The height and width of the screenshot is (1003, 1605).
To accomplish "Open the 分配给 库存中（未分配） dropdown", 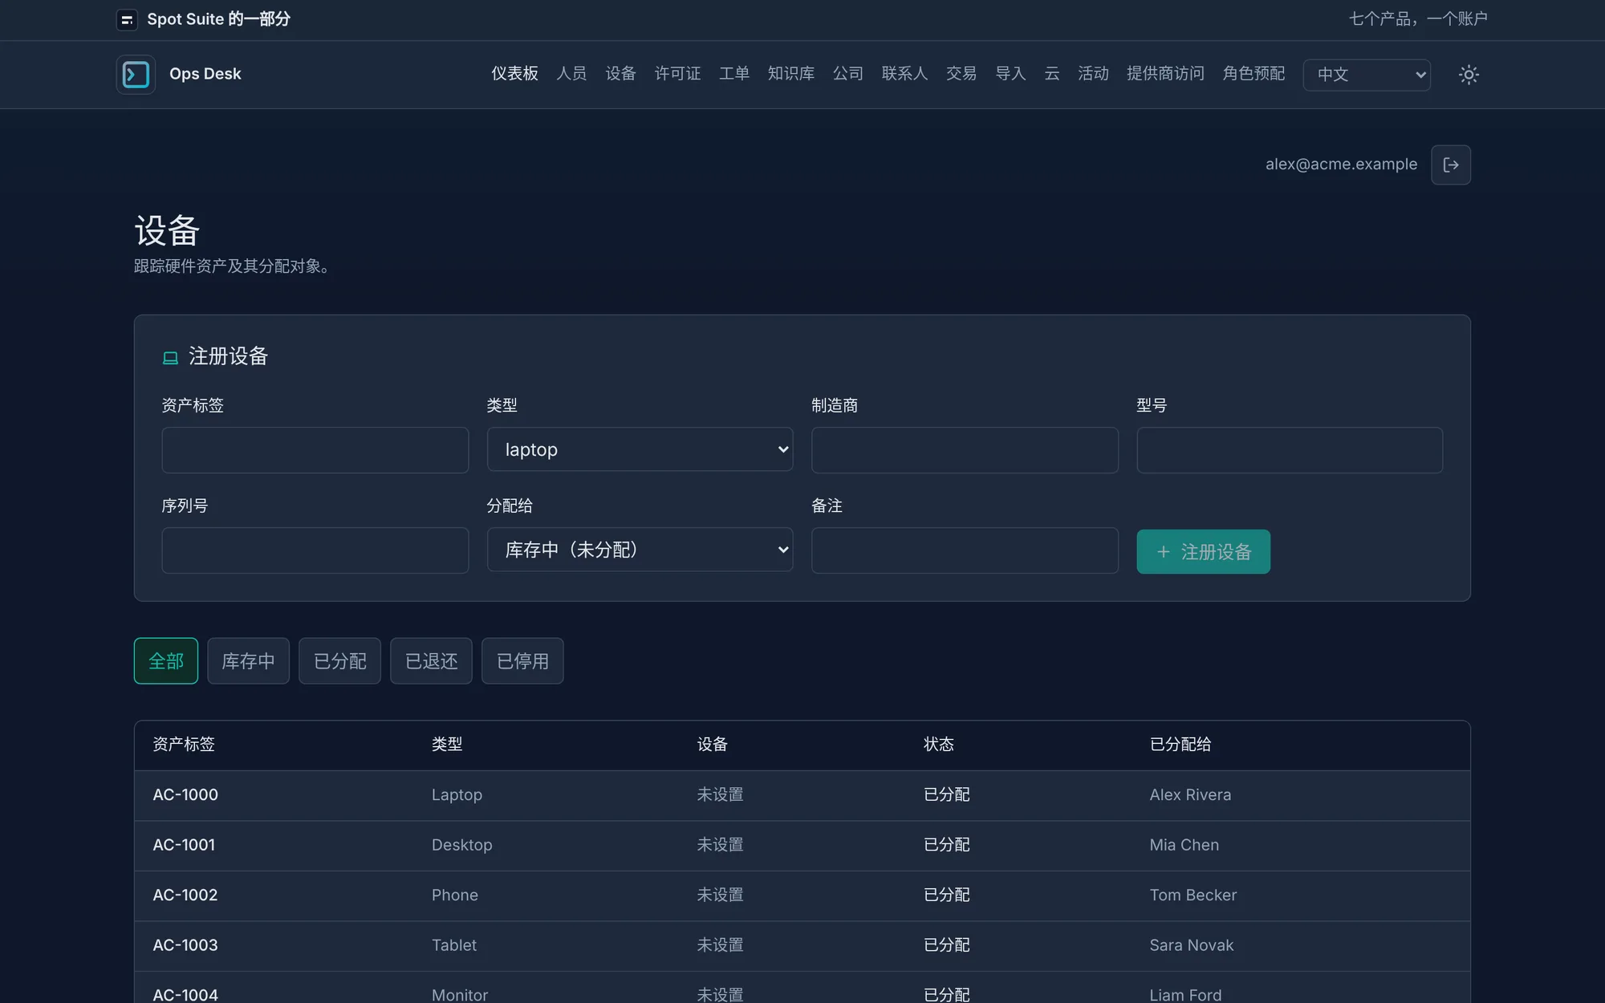I will 640,550.
